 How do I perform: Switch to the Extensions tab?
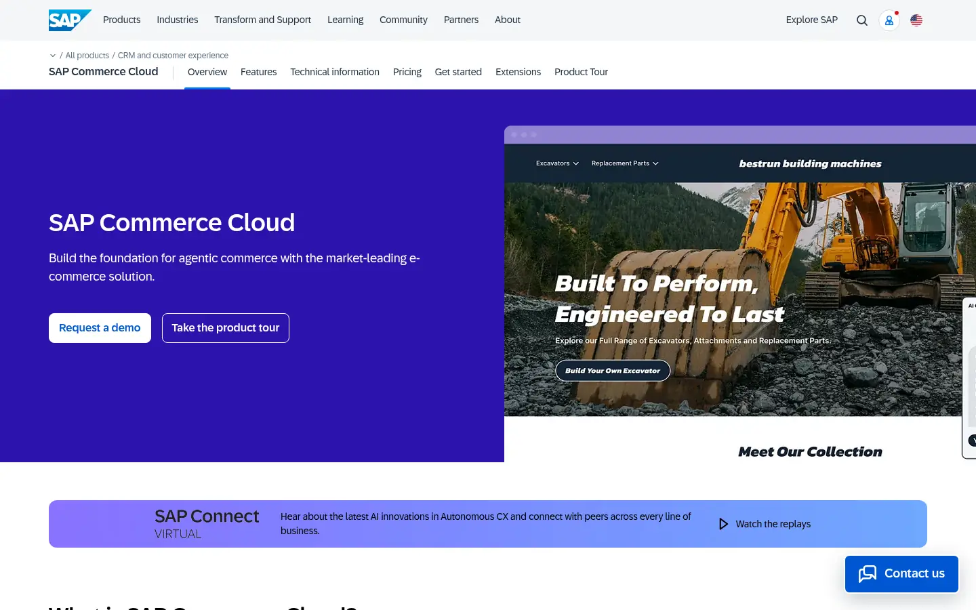(x=518, y=72)
